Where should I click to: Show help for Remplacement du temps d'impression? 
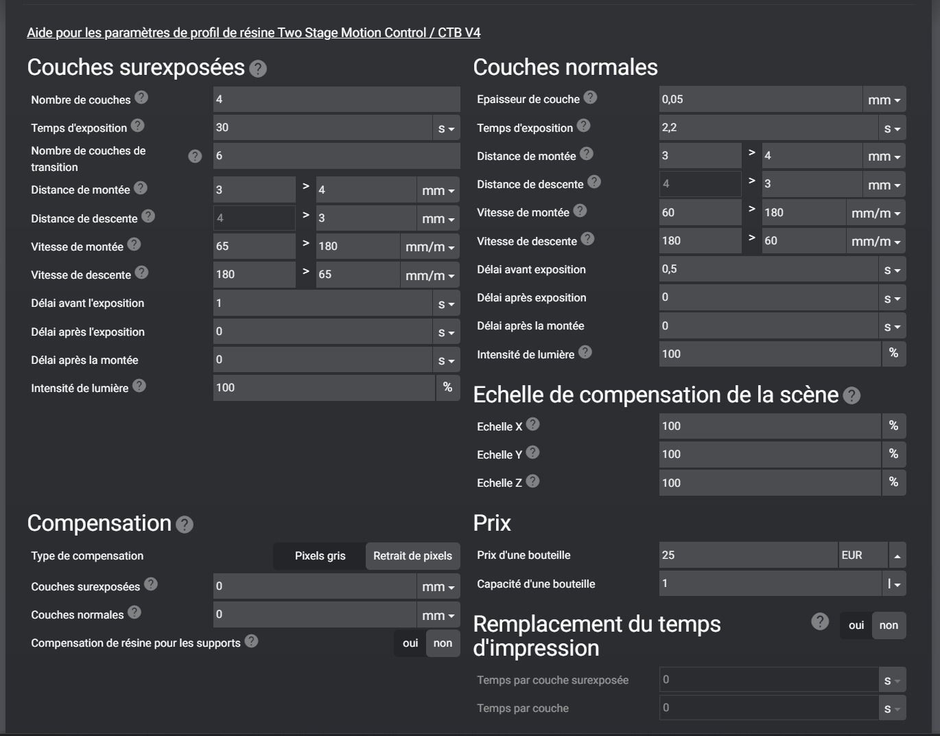pyautogui.click(x=820, y=621)
